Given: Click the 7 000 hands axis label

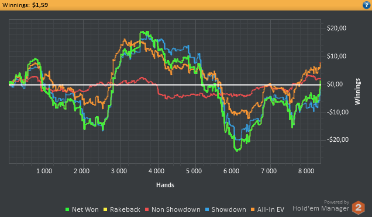Looking at the screenshot, I should (x=269, y=171).
